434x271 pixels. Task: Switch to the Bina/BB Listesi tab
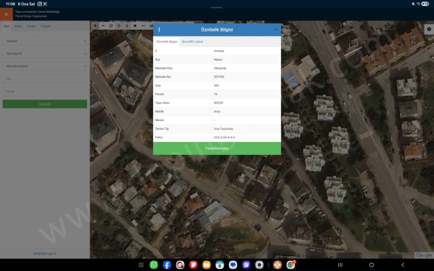[x=193, y=41]
